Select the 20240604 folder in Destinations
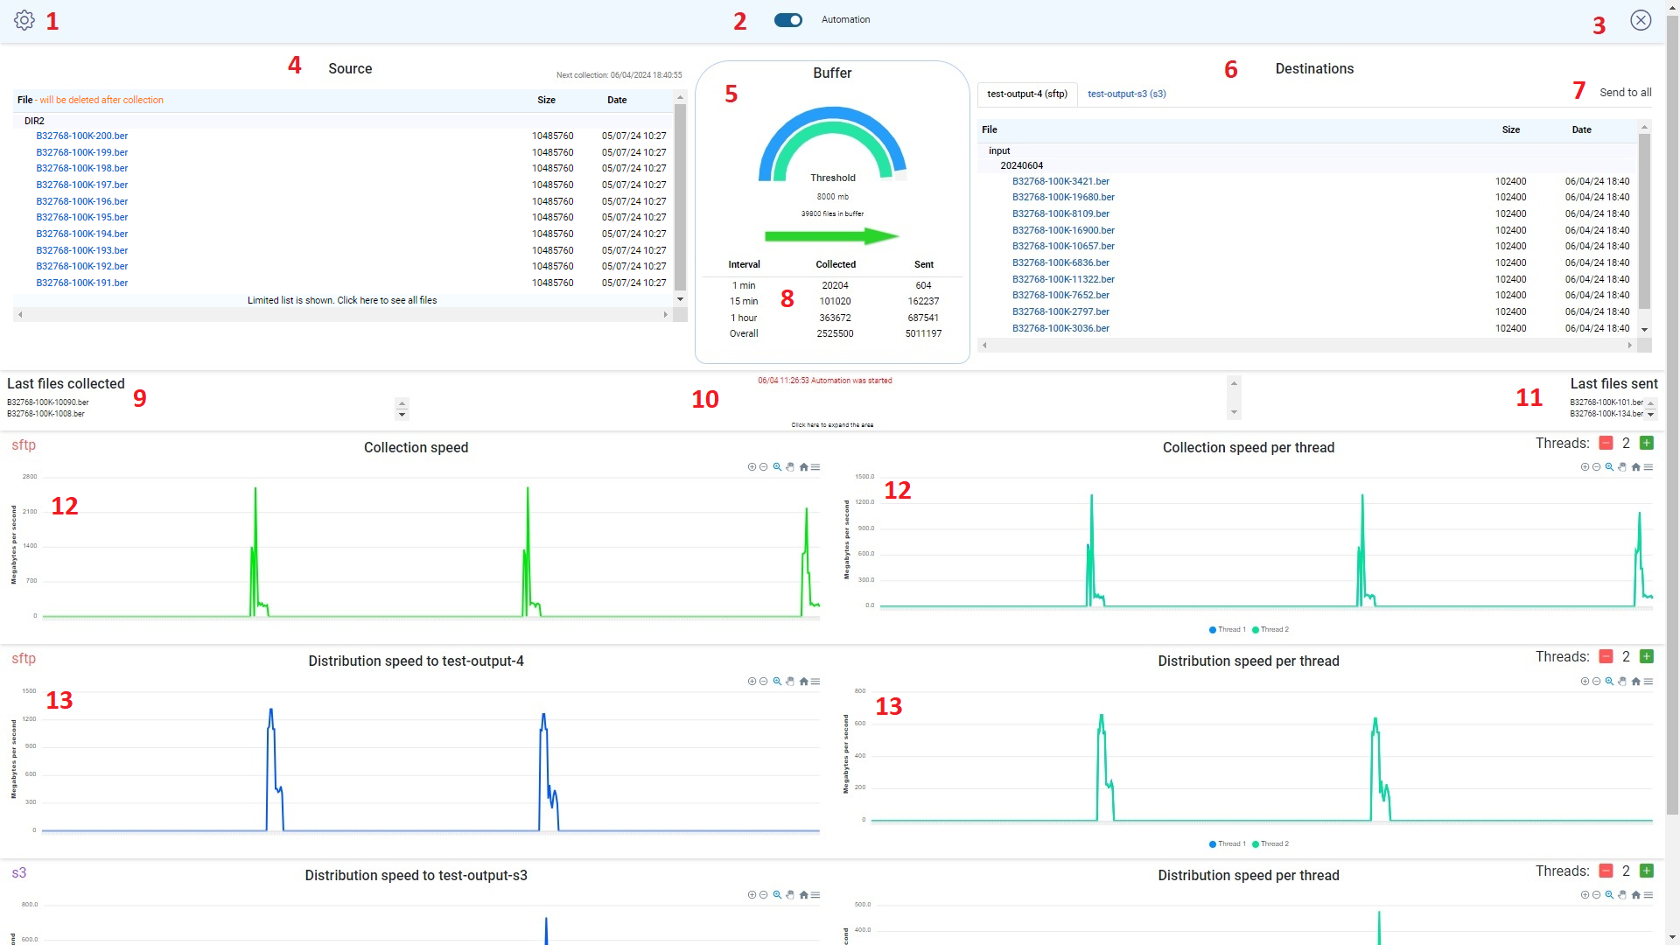This screenshot has height=945, width=1680. (1022, 166)
